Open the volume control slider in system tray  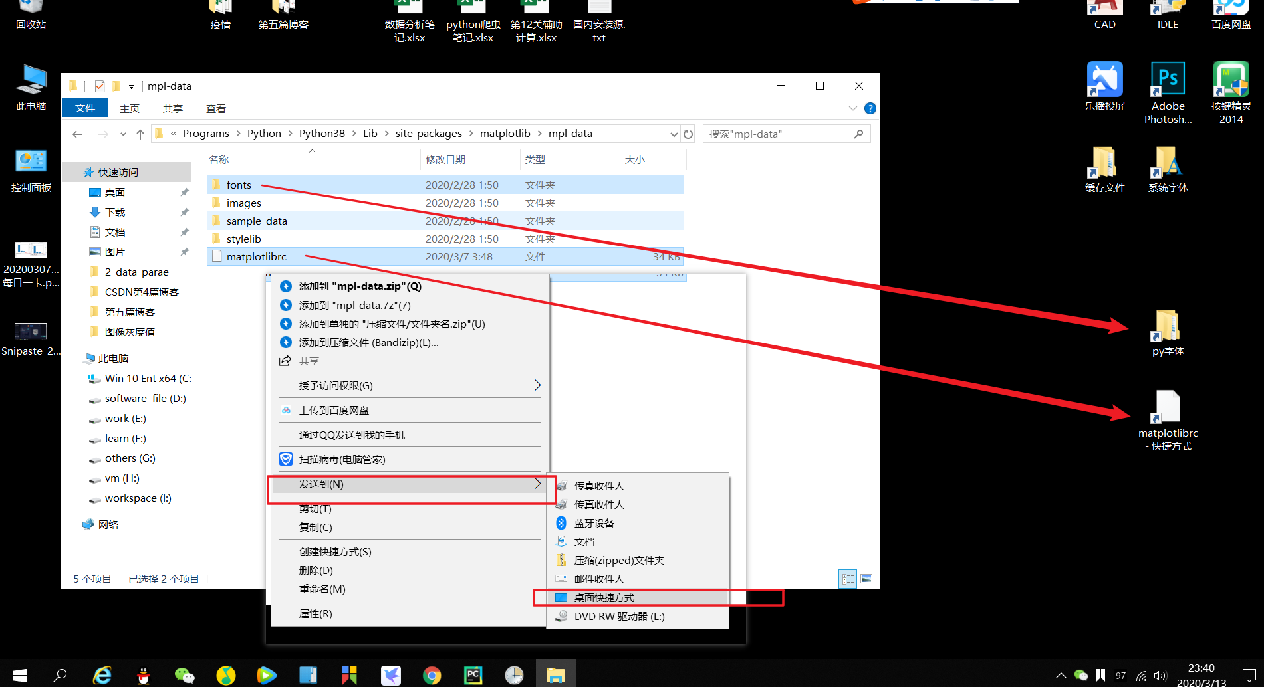[x=1161, y=674]
